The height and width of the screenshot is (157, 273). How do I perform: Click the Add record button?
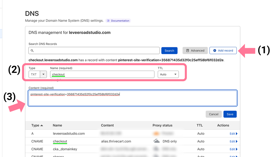(x=223, y=51)
